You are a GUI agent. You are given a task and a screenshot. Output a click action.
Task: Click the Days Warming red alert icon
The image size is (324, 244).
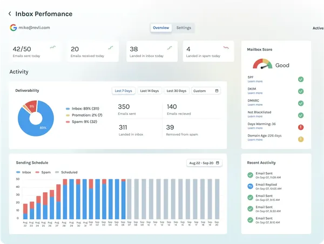(x=301, y=127)
